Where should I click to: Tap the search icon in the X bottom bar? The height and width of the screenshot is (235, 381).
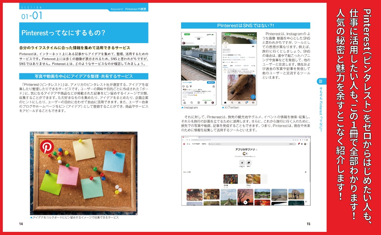(232, 103)
